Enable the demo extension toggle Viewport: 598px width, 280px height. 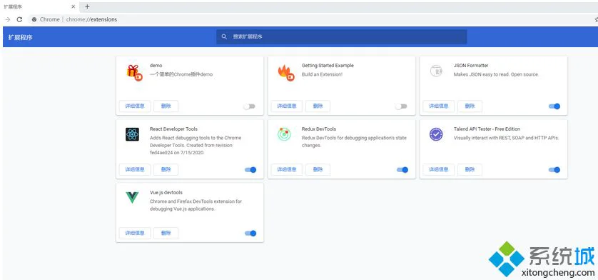(x=250, y=106)
